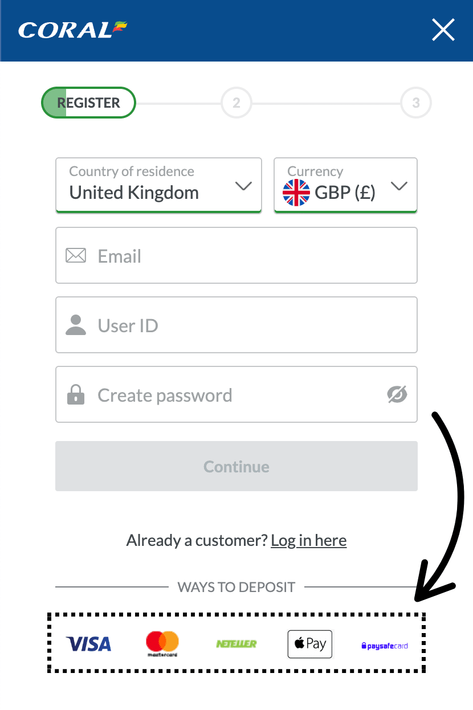Follow the Log in here link
The image size is (473, 710).
pos(309,540)
